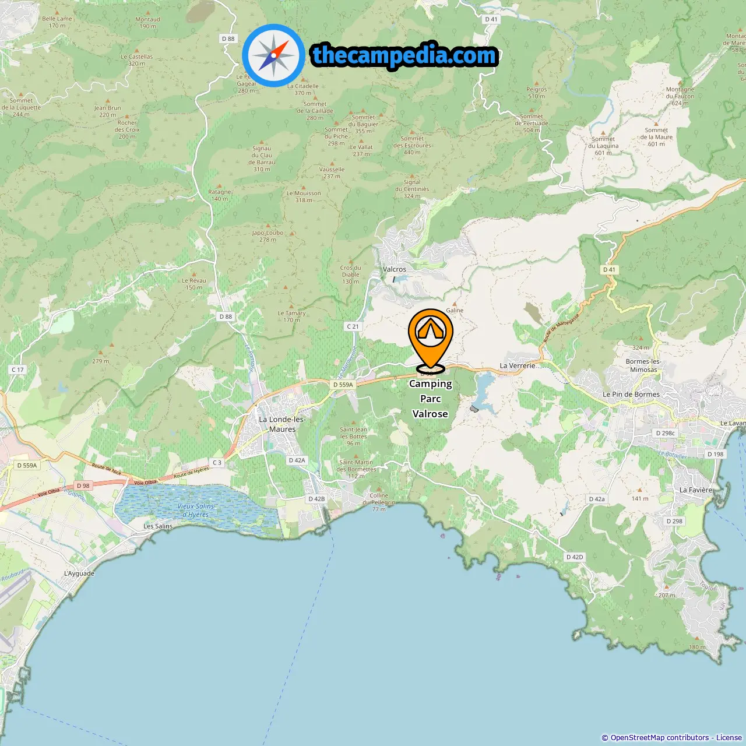This screenshot has height=746, width=746.
Task: Click the compass logo icon
Action: point(273,55)
